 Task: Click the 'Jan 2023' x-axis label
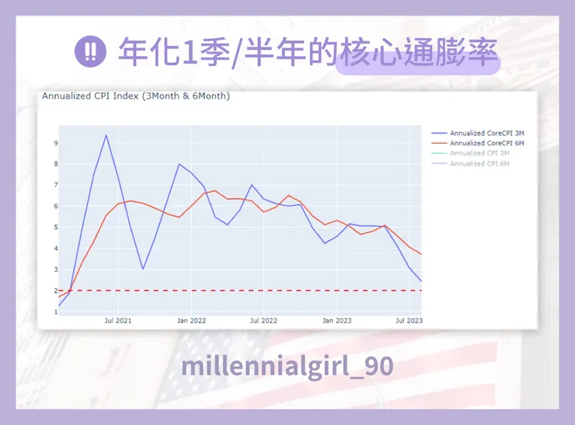pos(336,320)
